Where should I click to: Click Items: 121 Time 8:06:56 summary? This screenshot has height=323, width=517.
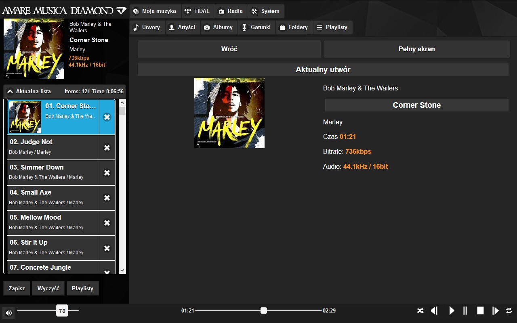click(x=94, y=91)
